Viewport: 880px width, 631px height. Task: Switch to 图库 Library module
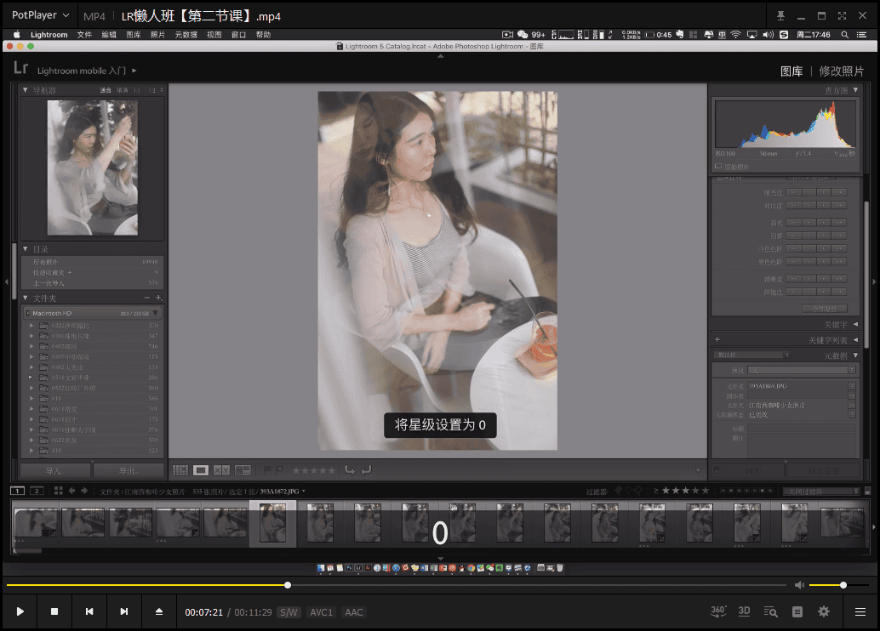pyautogui.click(x=791, y=71)
